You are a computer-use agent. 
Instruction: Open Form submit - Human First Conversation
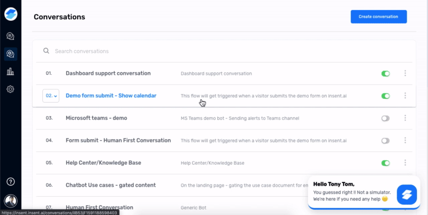coord(118,141)
